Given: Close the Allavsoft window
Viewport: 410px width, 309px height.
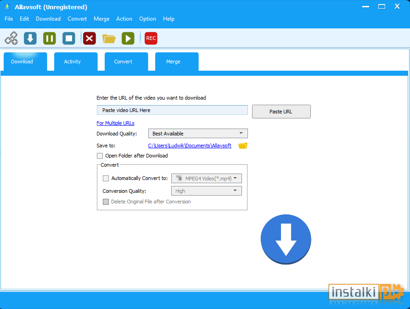Looking at the screenshot, I should point(397,7).
